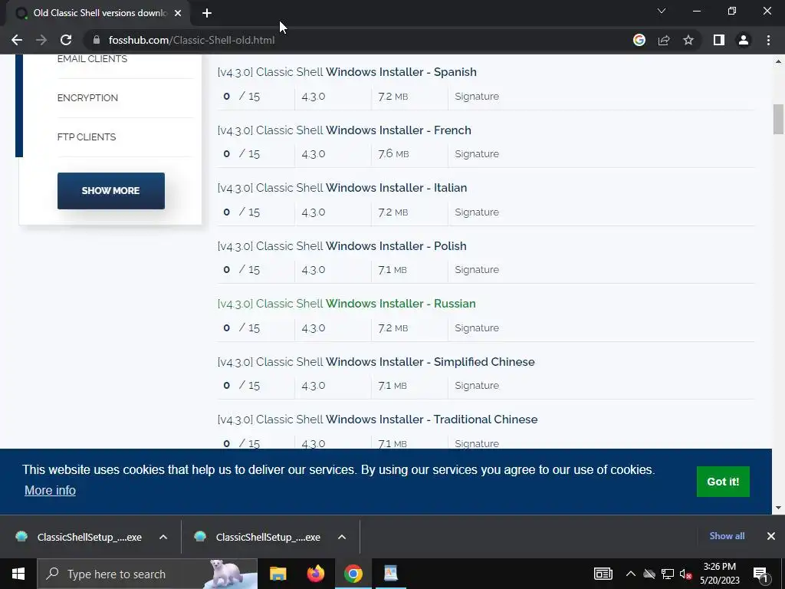Open FTP CLIENTS category
Viewport: 785px width, 589px height.
pos(87,137)
